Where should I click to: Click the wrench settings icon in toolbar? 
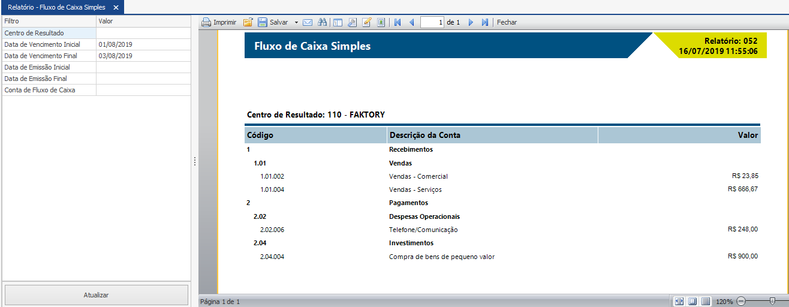[x=352, y=22]
